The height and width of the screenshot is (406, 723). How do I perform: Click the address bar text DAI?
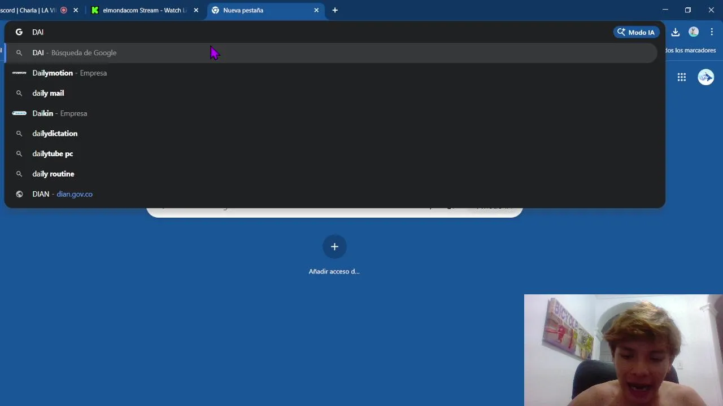click(38, 32)
